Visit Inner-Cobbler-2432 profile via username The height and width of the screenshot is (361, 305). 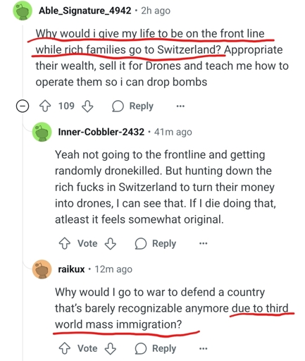[101, 132]
